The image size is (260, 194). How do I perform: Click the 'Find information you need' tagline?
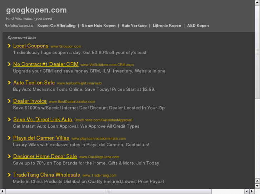(29, 19)
